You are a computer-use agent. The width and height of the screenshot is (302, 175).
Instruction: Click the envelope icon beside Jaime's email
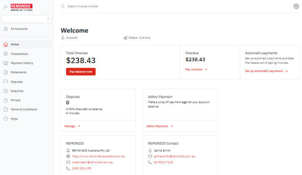click(x=150, y=156)
